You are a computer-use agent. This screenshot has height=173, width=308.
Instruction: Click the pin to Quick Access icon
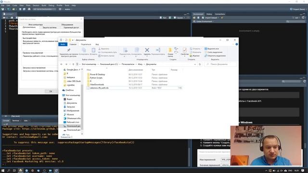pos(68,50)
